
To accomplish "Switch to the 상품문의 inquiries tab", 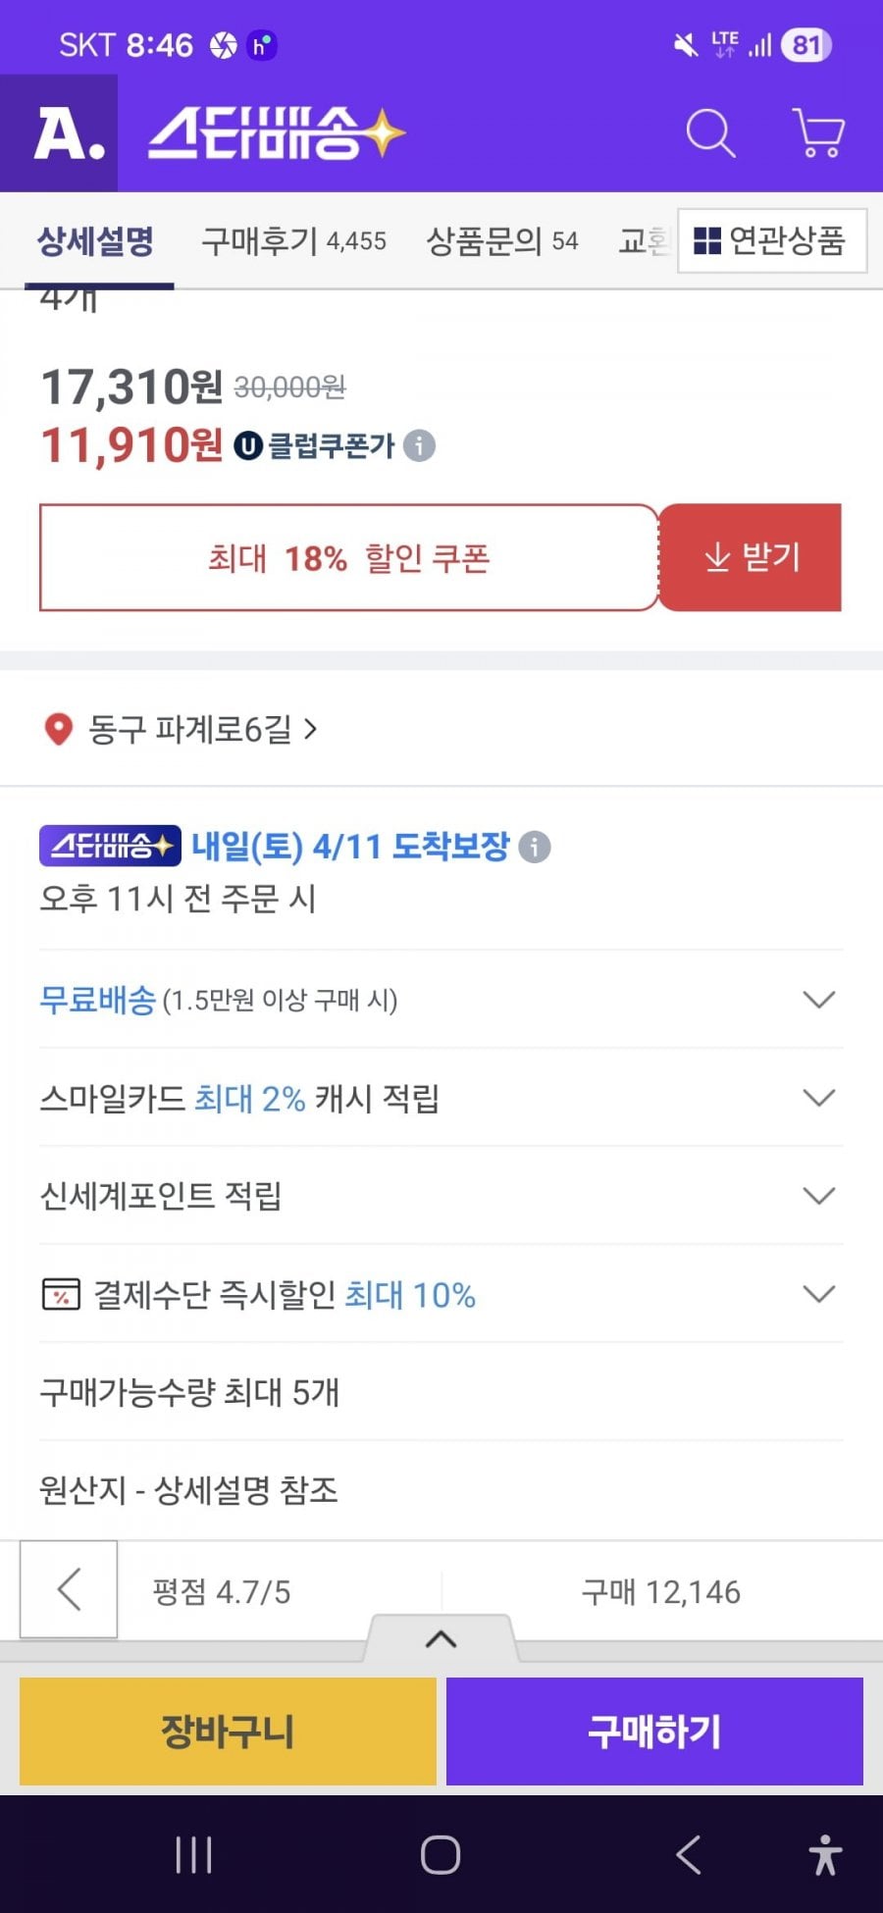I will coord(501,241).
